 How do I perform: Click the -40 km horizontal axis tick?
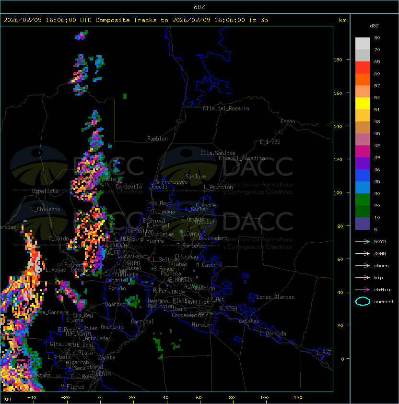point(32,398)
